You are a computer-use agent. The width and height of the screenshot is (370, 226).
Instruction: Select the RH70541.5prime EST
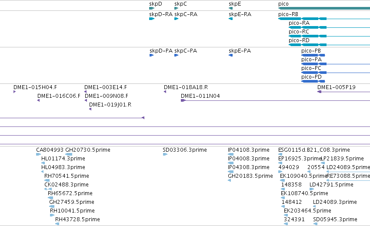[47, 180]
